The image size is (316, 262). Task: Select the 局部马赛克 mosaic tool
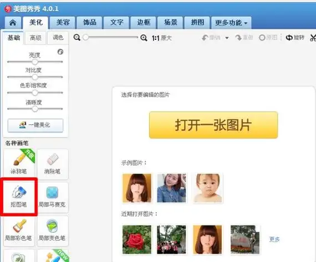click(53, 197)
